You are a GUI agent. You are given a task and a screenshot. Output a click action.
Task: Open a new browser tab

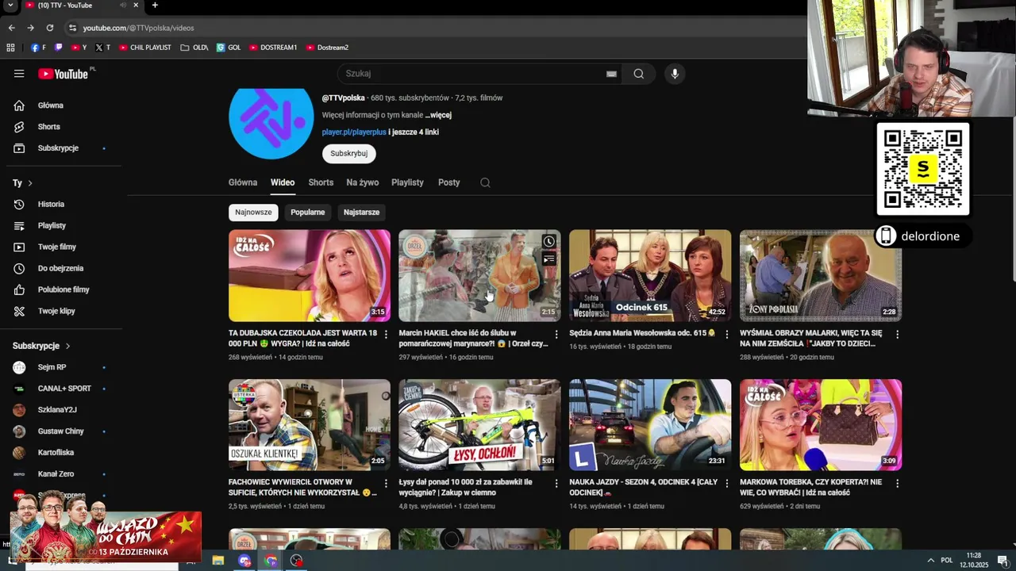[x=155, y=6]
